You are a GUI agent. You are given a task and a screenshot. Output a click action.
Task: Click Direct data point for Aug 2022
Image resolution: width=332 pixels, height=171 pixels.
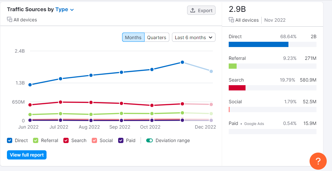coord(91,75)
